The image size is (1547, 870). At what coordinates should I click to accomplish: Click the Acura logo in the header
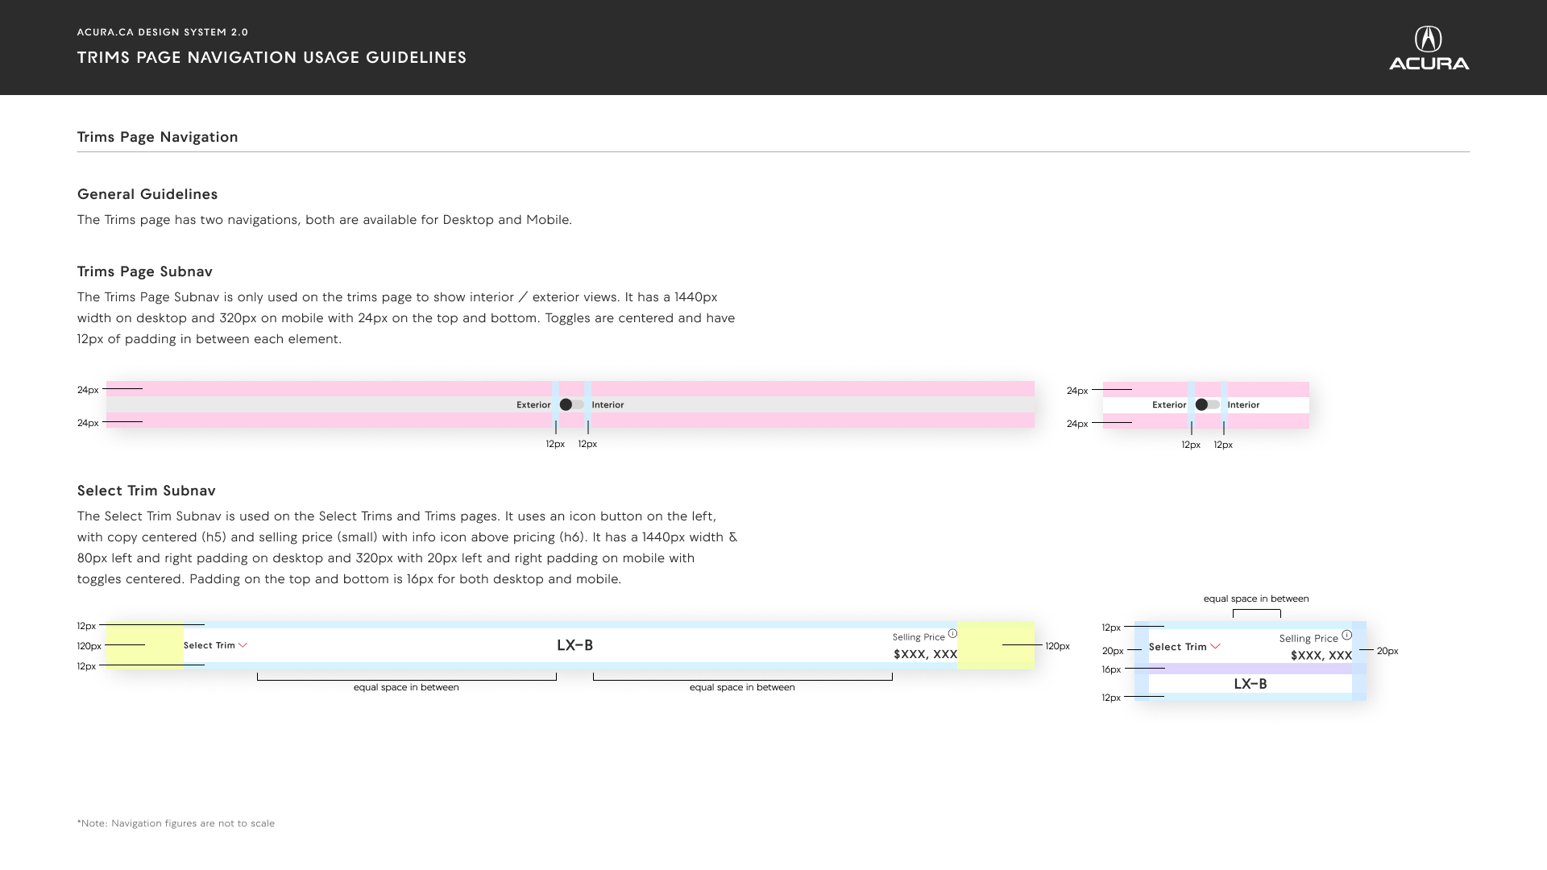1429,48
